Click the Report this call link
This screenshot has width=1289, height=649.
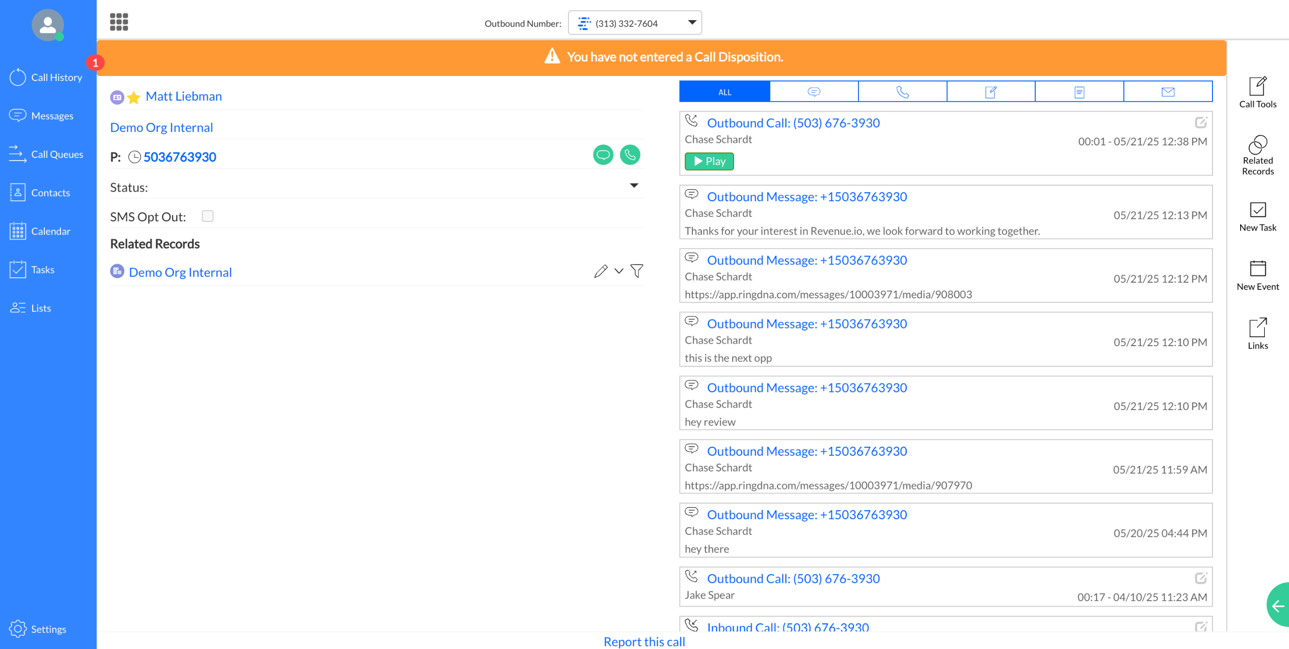pyautogui.click(x=644, y=641)
